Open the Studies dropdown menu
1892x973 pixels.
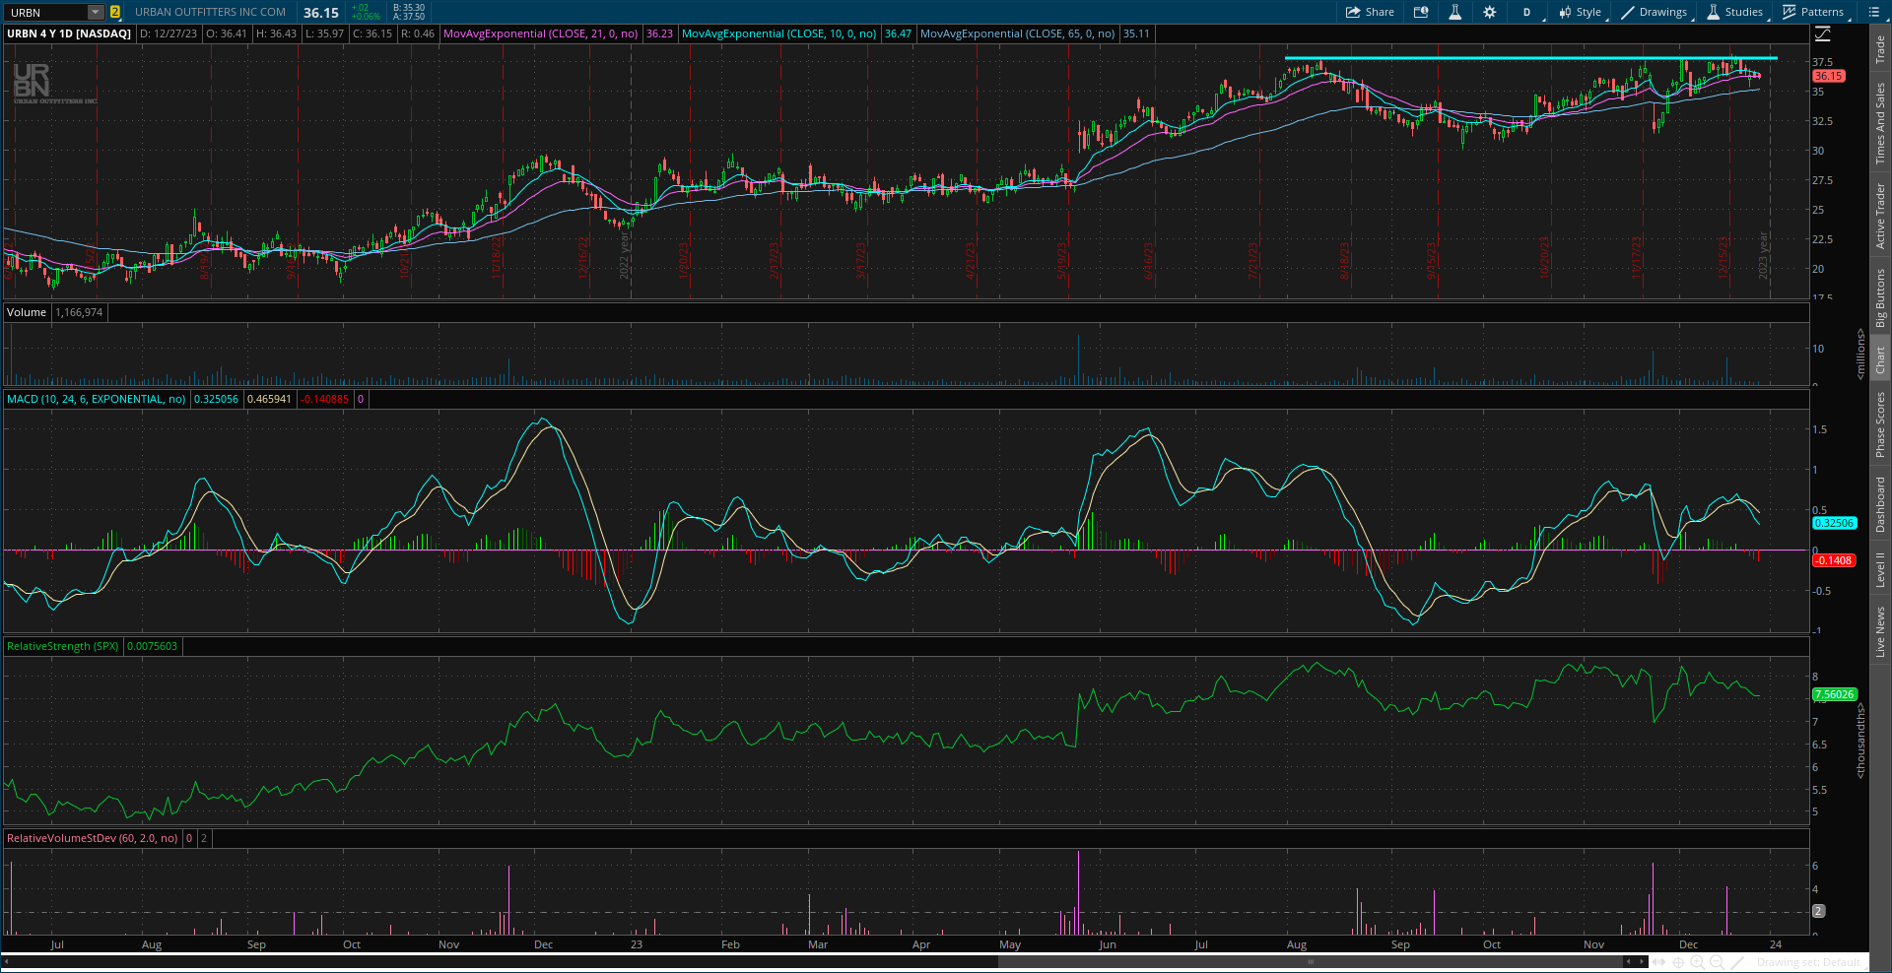coord(1735,12)
